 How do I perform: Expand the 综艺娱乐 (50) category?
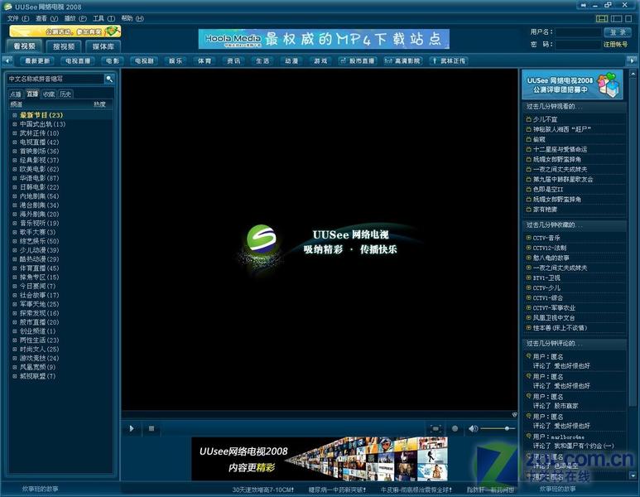pyautogui.click(x=15, y=241)
